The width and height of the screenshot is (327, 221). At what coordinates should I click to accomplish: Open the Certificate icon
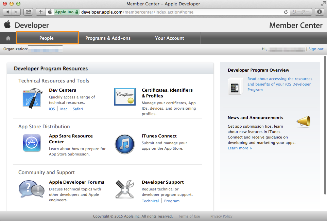click(x=125, y=97)
